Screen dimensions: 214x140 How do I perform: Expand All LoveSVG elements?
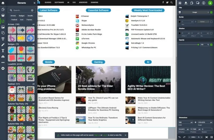pyautogui.click(x=33, y=64)
